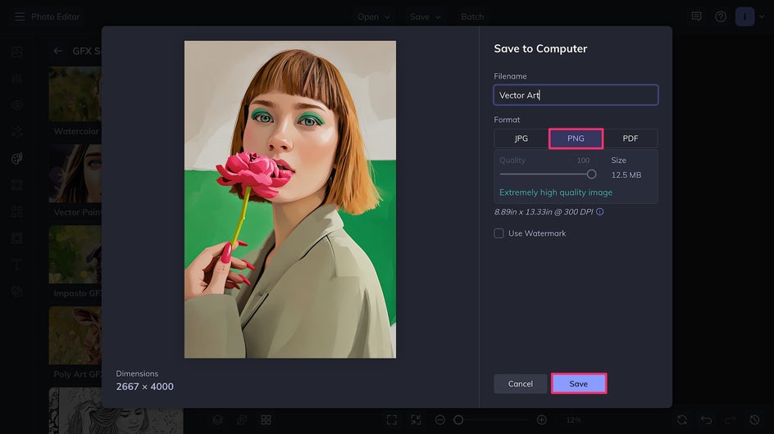Open the history clock icon
The width and height of the screenshot is (774, 434).
pos(755,420)
